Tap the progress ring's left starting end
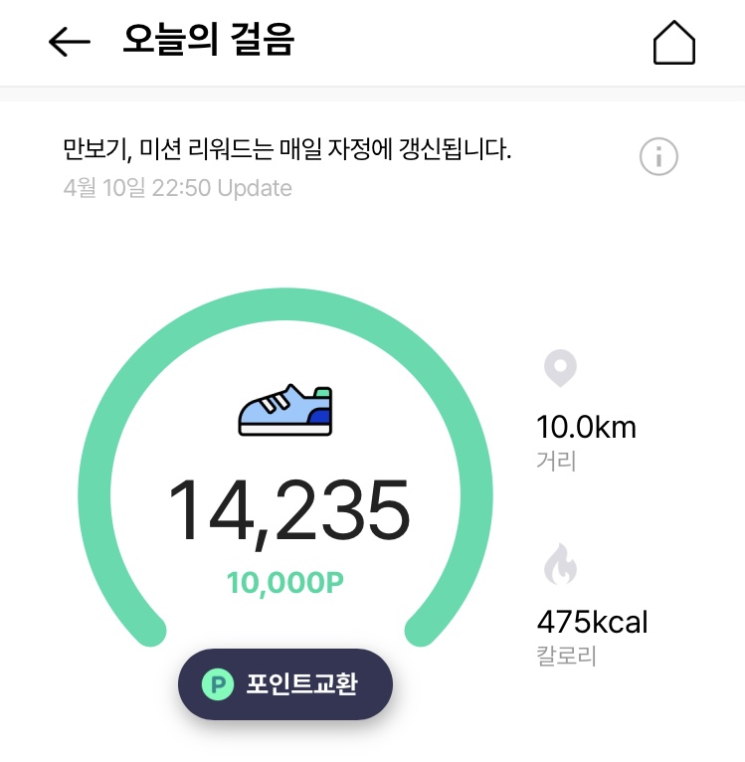The height and width of the screenshot is (762, 745). coord(150,630)
